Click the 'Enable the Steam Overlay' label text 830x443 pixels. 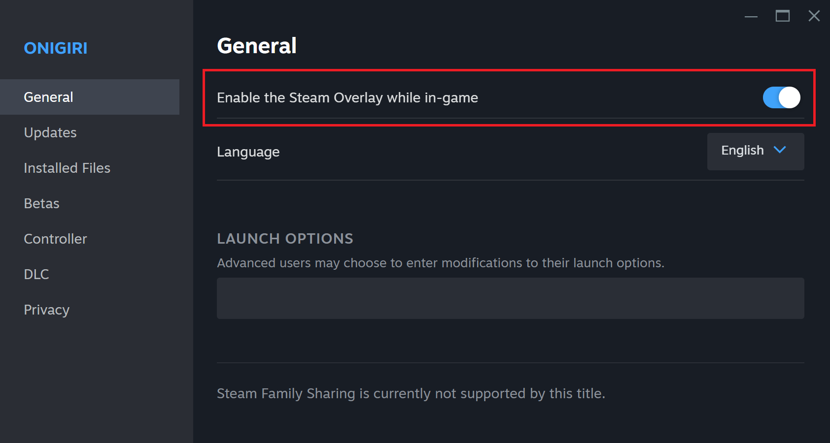coord(347,97)
